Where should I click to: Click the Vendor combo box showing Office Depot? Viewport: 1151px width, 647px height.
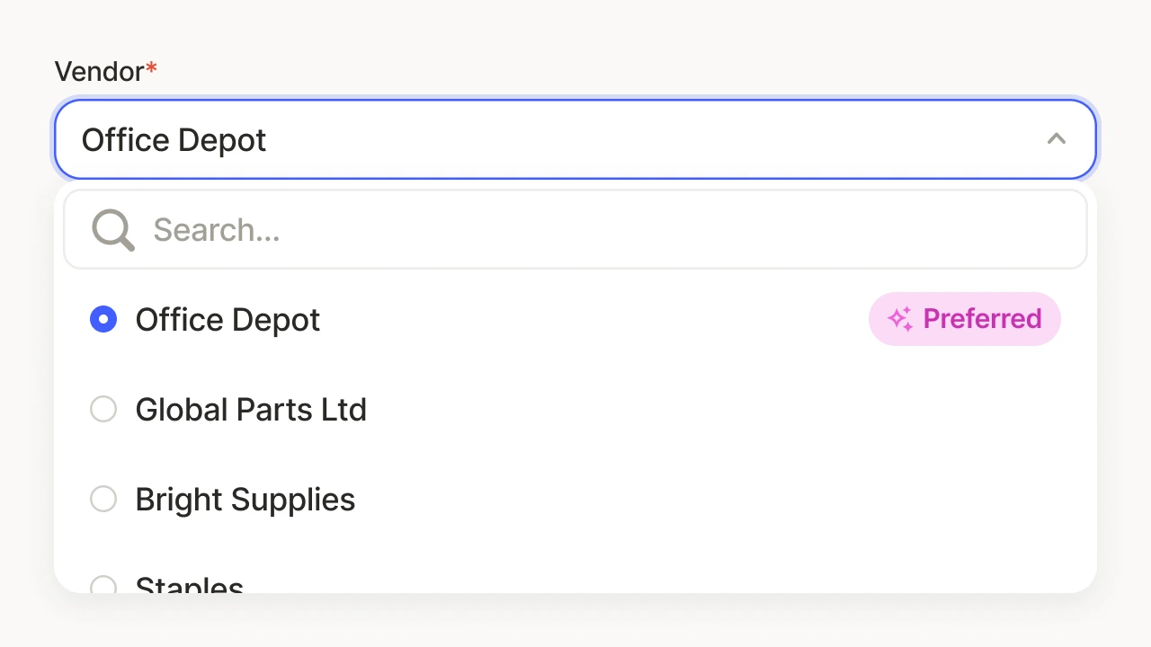tap(575, 139)
